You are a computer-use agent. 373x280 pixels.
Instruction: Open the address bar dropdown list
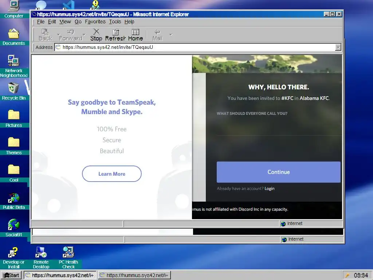(338, 47)
